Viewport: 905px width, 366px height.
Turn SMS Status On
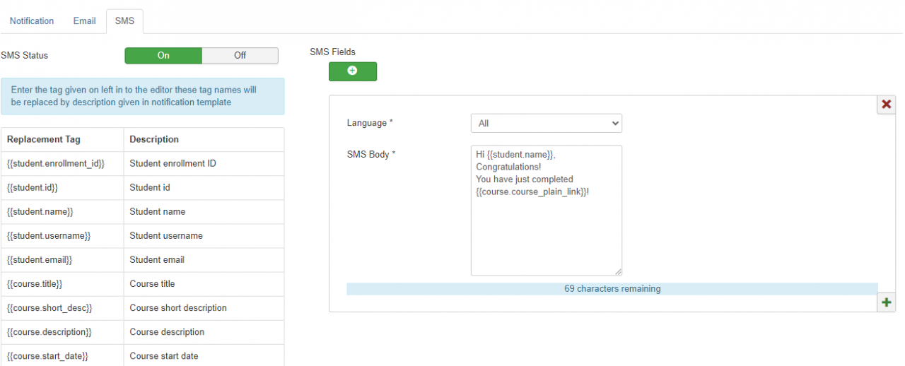(x=163, y=56)
